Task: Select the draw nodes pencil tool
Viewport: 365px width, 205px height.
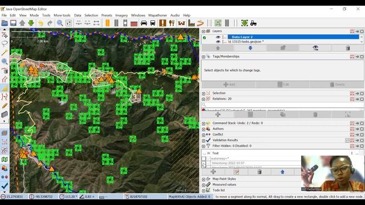Action: (5, 52)
